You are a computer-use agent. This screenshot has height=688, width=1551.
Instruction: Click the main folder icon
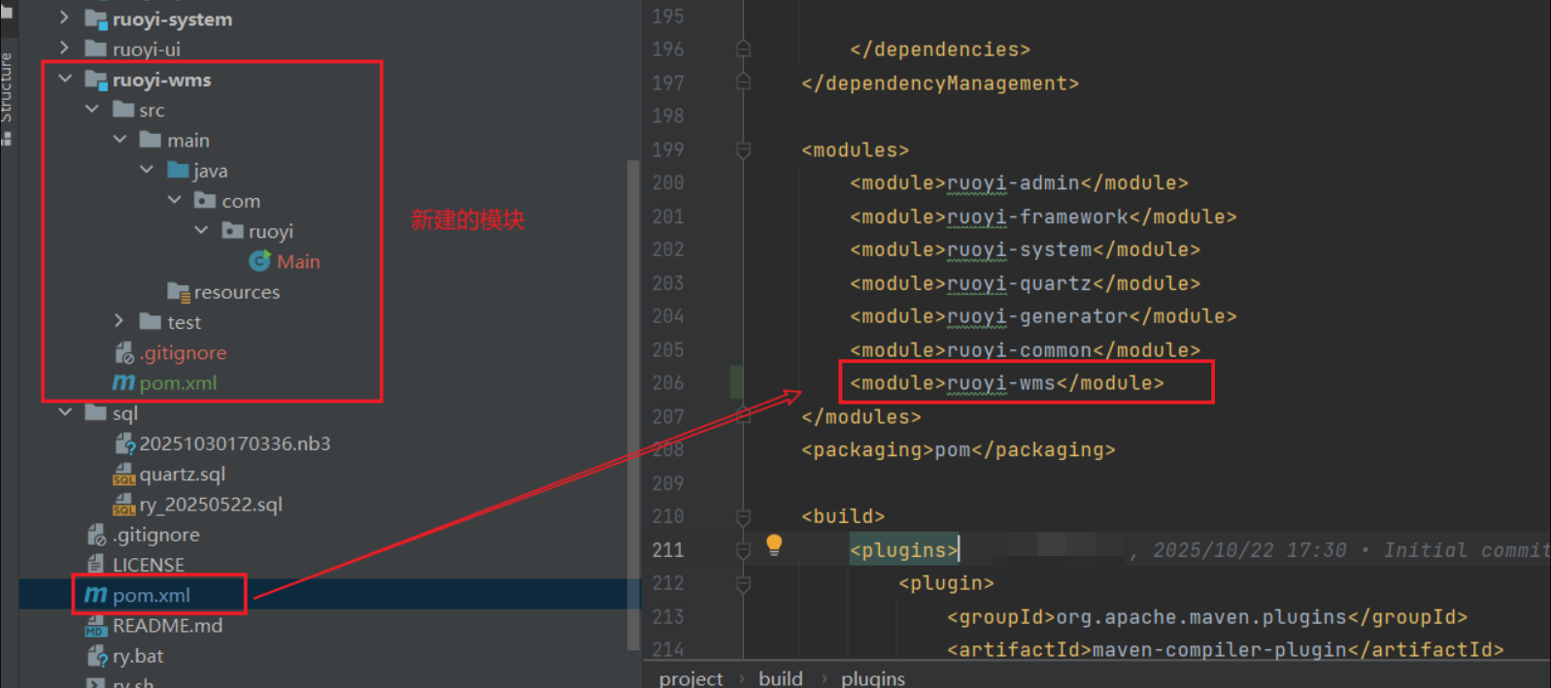(x=150, y=140)
